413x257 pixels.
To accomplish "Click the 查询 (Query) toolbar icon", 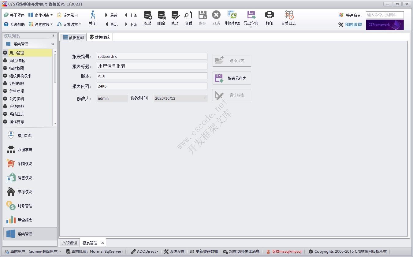I will 188,18.
